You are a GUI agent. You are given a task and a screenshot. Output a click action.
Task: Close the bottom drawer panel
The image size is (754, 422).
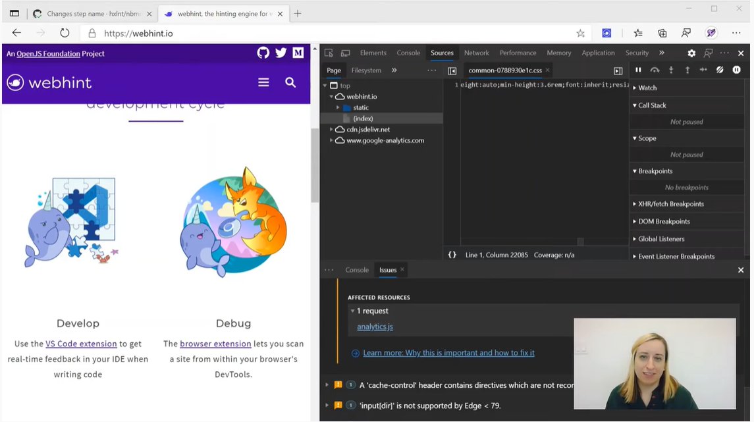click(741, 270)
